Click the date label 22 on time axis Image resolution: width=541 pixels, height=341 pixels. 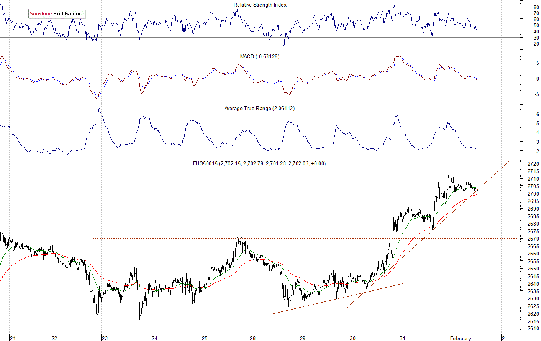click(x=54, y=338)
